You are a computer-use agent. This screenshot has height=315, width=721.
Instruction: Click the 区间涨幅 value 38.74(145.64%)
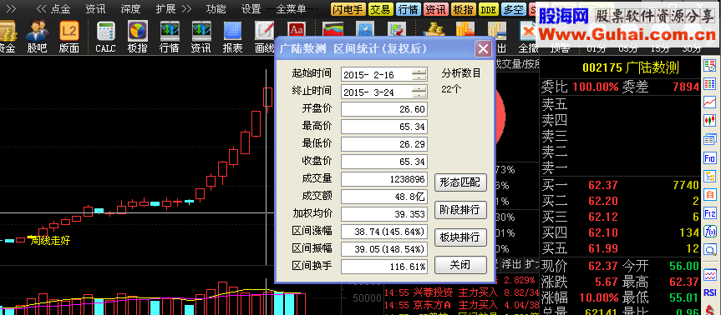pos(384,232)
